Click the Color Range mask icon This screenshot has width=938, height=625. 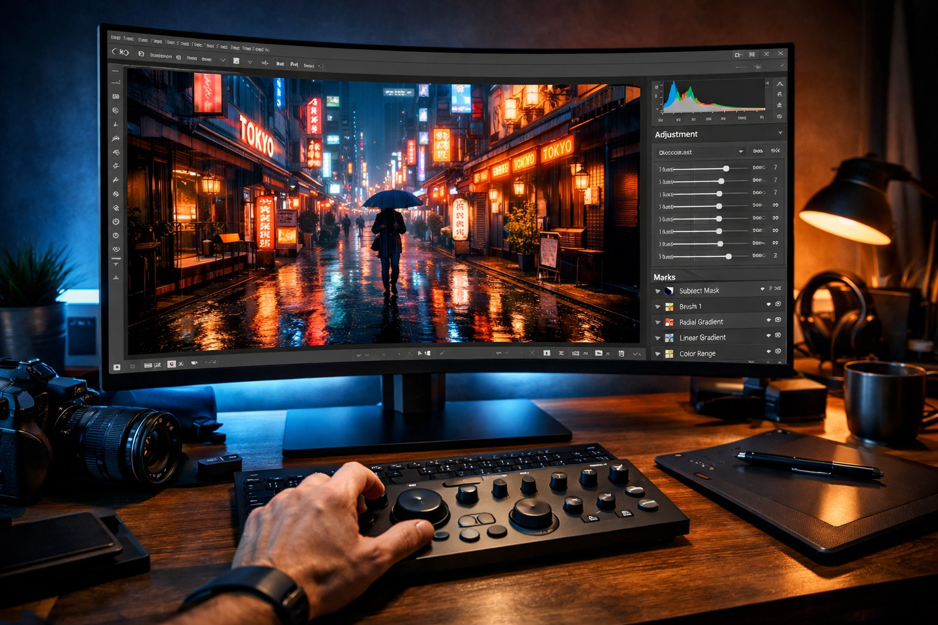click(669, 353)
